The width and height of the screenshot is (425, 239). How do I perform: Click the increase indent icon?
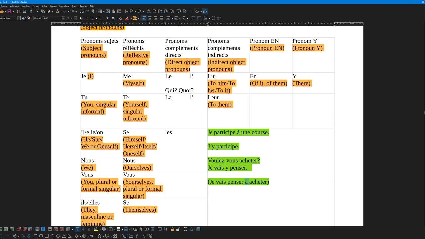click(x=193, y=18)
